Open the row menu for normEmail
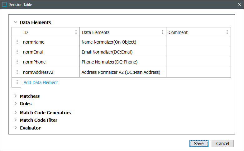The height and width of the screenshot is (151, 244). 17,52
